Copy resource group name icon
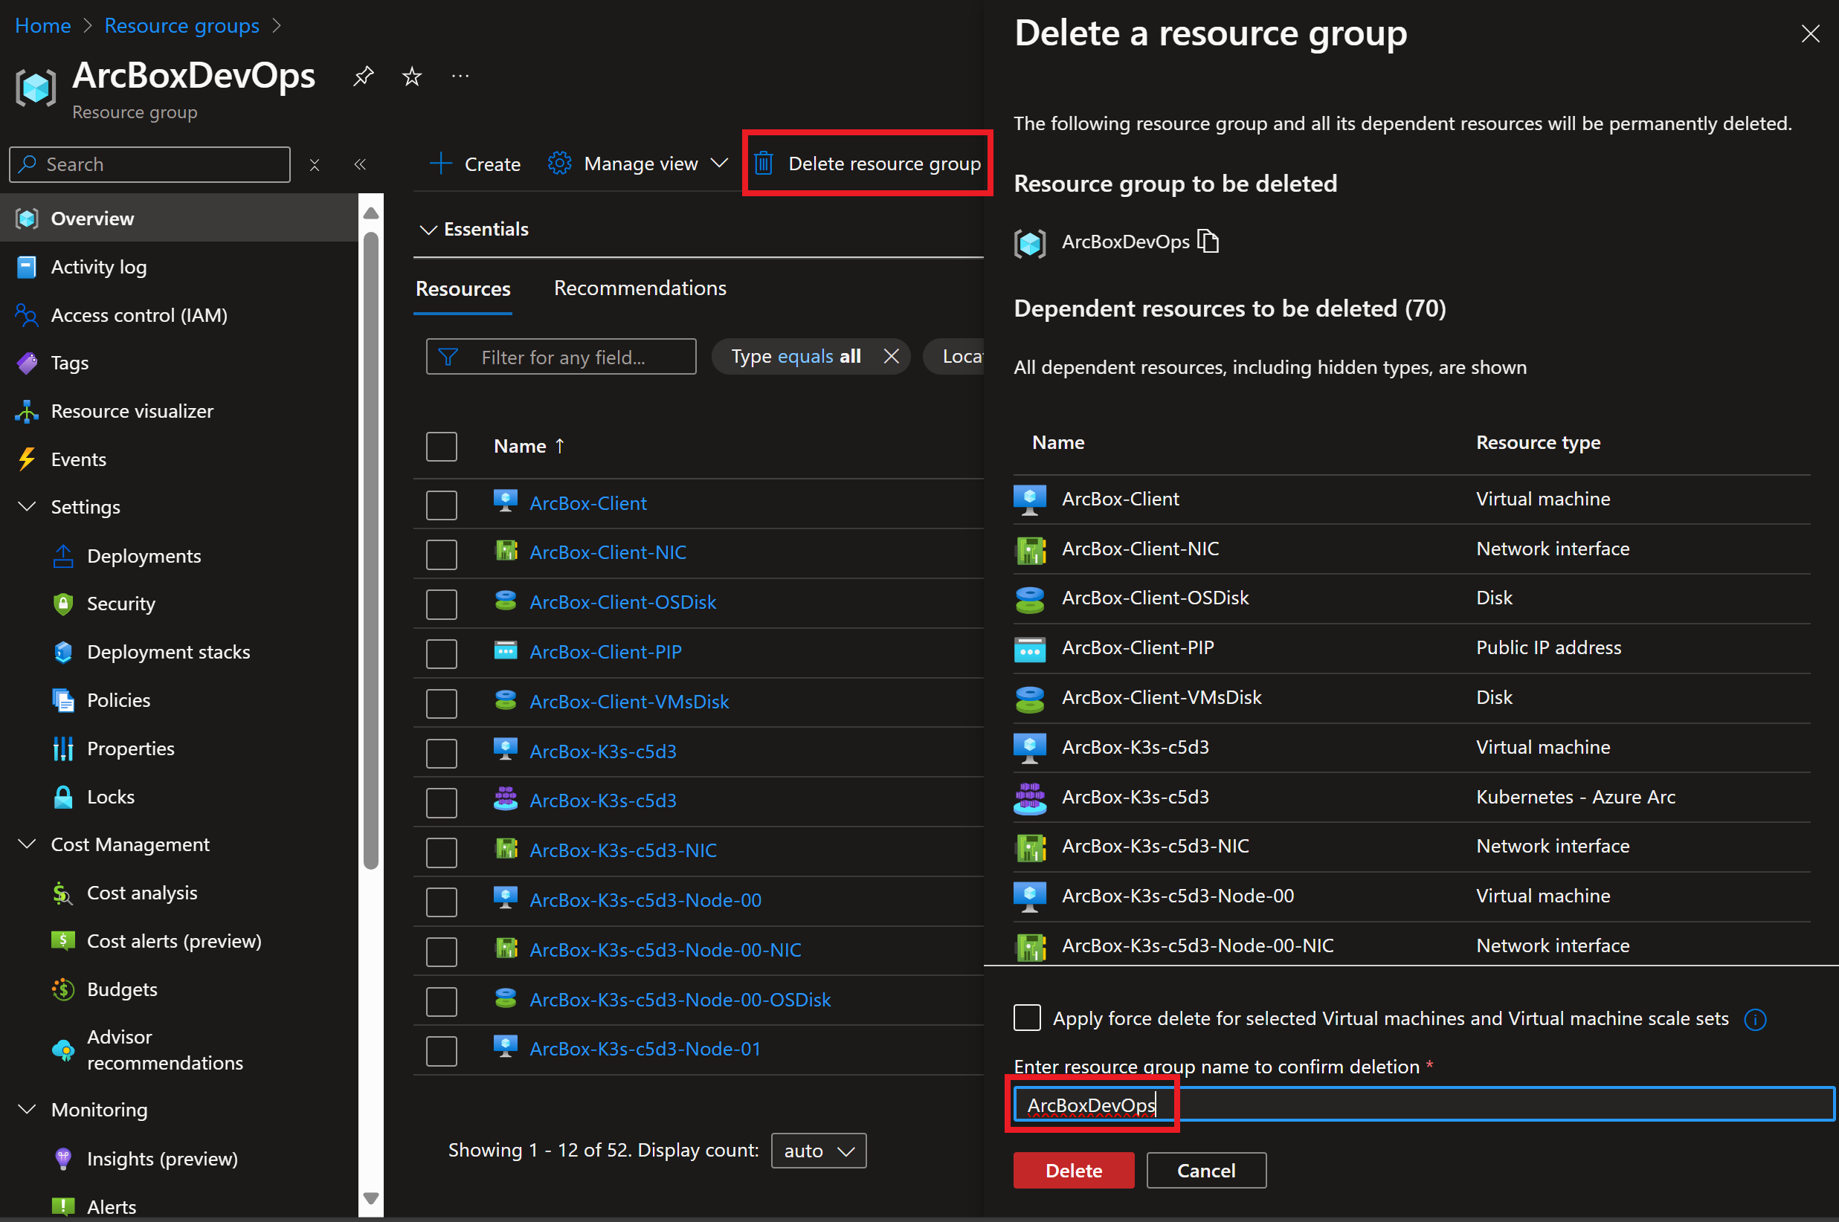The width and height of the screenshot is (1839, 1222). (1208, 242)
